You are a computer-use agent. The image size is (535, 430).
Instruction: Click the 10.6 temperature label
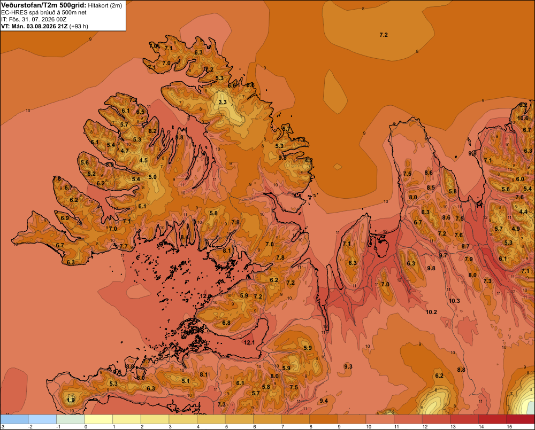523,118
